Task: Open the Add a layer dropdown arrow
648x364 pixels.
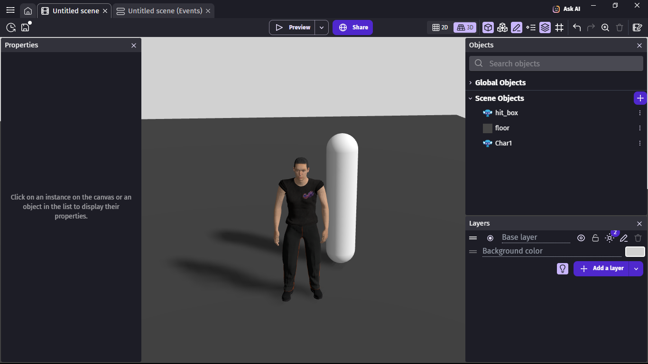Action: [x=636, y=268]
